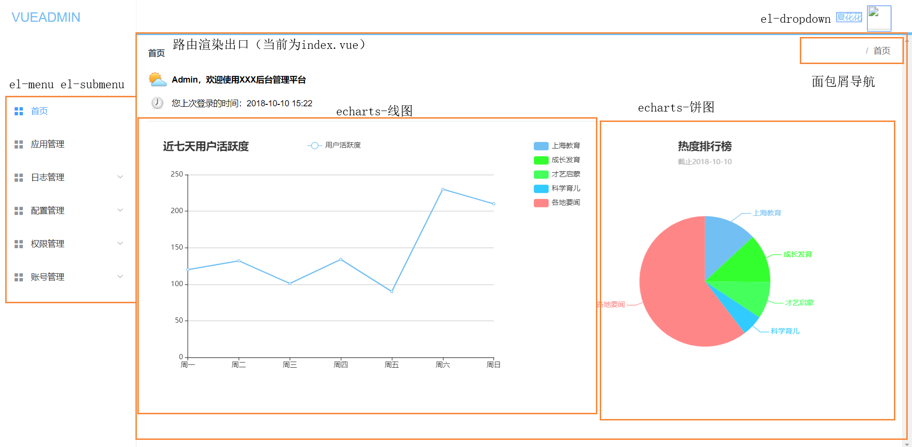
Task: Click the grid icon beside 应用管理
Action: [19, 144]
